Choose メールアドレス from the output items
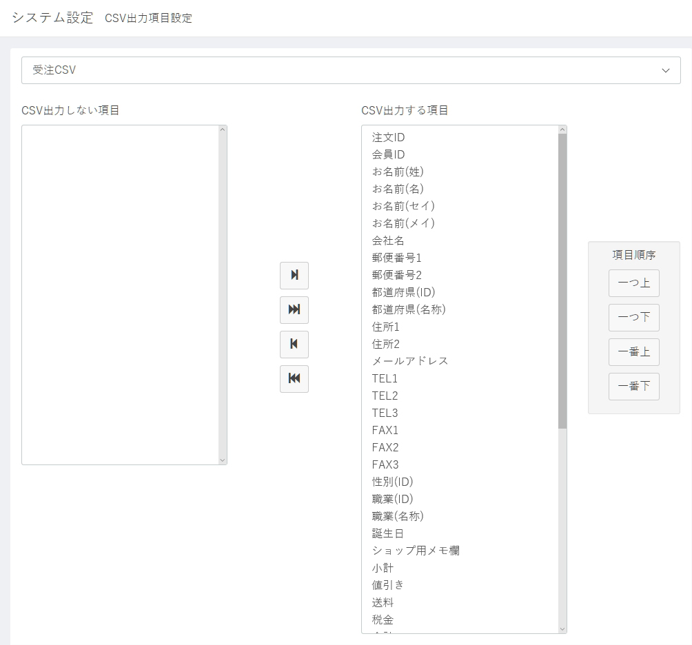The height and width of the screenshot is (645, 692). tap(410, 361)
